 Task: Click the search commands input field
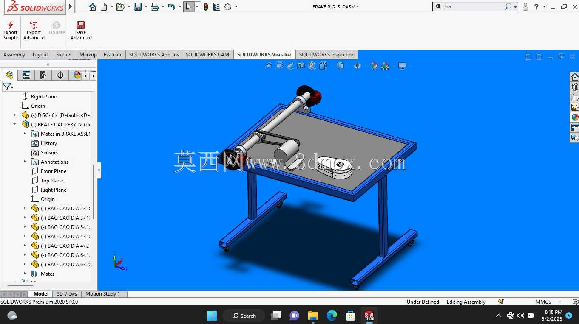pos(473,6)
